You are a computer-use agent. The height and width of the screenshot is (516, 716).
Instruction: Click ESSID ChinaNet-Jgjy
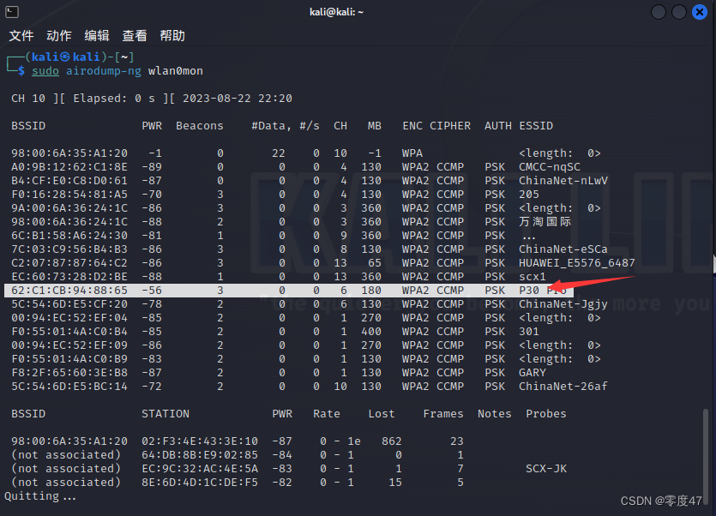tap(563, 304)
